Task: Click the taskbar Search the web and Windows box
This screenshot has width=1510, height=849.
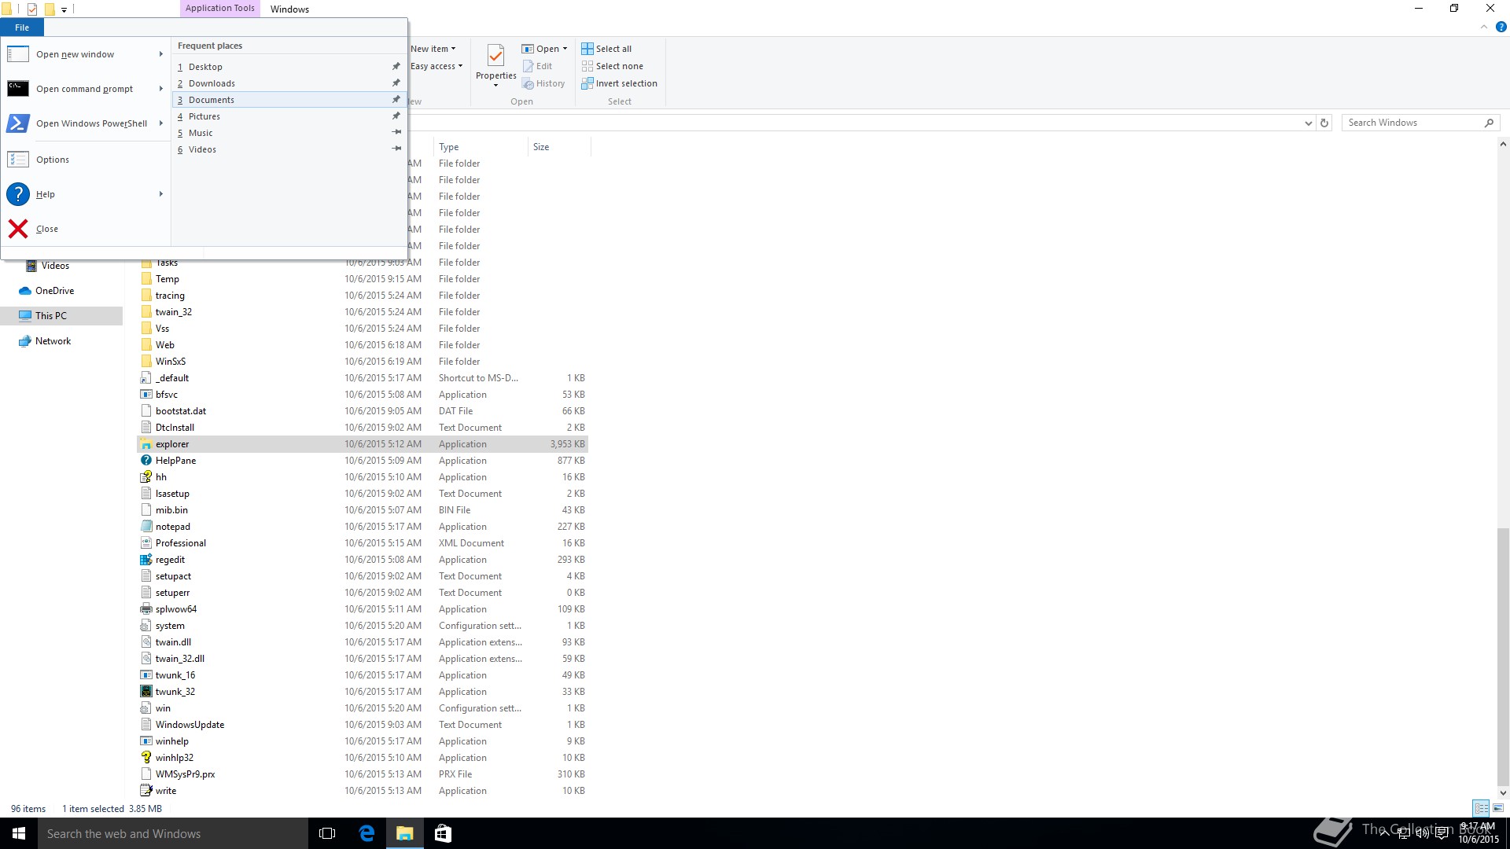Action: 173,833
